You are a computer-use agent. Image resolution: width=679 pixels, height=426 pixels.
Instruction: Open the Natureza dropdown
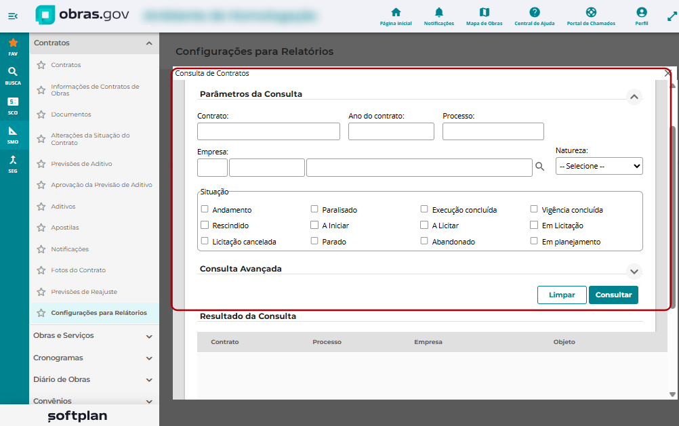599,166
